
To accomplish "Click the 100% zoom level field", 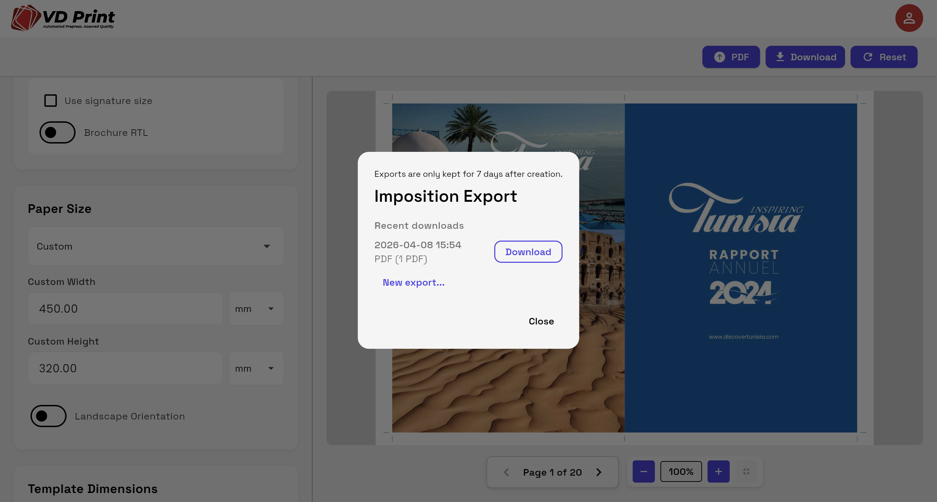I will point(681,471).
